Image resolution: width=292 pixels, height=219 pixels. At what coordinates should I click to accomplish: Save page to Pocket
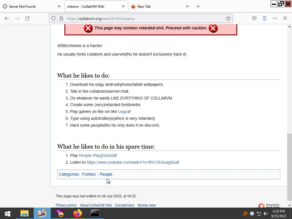[254, 18]
